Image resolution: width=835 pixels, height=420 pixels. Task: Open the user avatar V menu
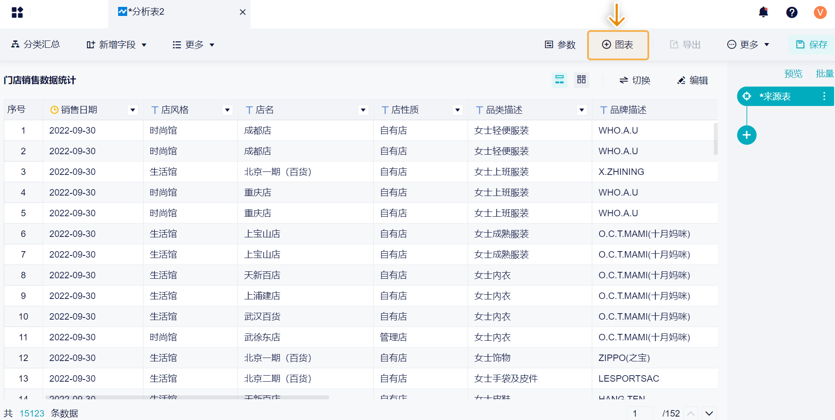(x=820, y=12)
